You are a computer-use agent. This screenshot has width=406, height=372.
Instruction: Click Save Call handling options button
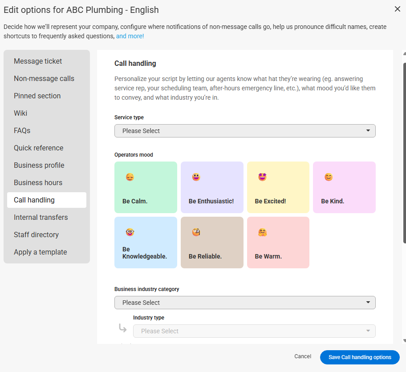[x=360, y=357]
